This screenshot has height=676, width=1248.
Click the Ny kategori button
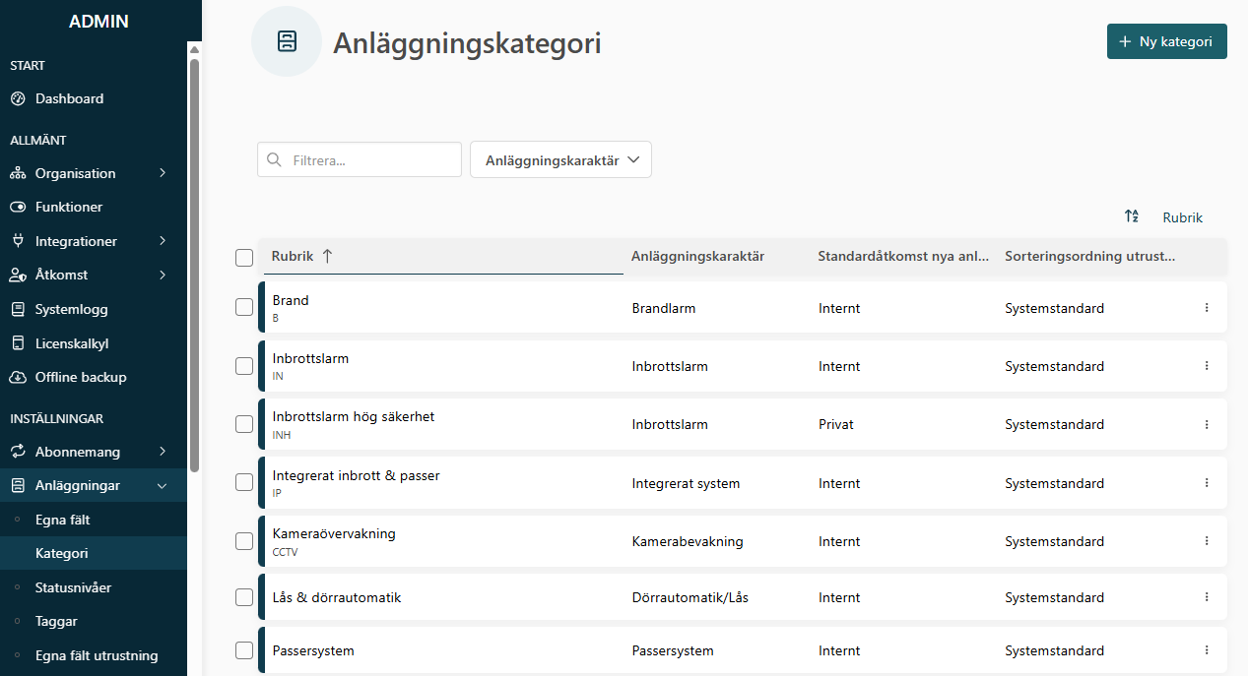(1166, 41)
